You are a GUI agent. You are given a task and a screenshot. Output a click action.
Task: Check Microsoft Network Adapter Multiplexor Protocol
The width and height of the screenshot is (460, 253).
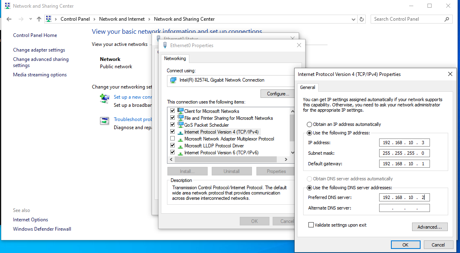click(x=172, y=138)
